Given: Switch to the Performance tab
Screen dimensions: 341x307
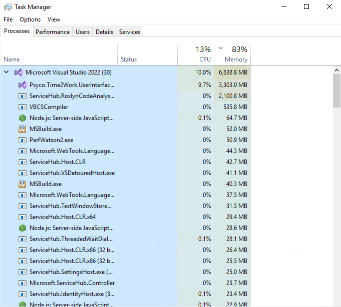Looking at the screenshot, I should tap(53, 32).
